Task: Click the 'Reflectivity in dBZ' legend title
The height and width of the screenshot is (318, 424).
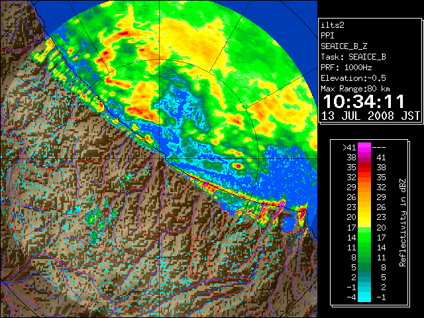Action: 403,223
